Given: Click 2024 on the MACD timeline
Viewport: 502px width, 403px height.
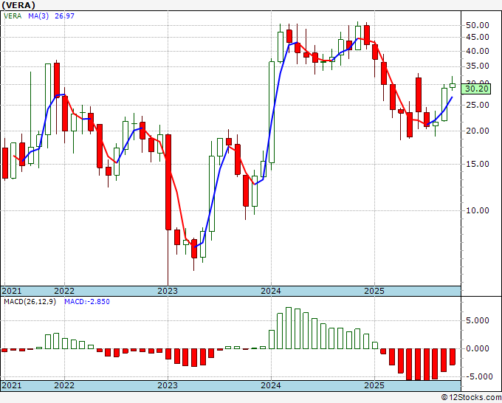Looking at the screenshot, I should pos(271,385).
